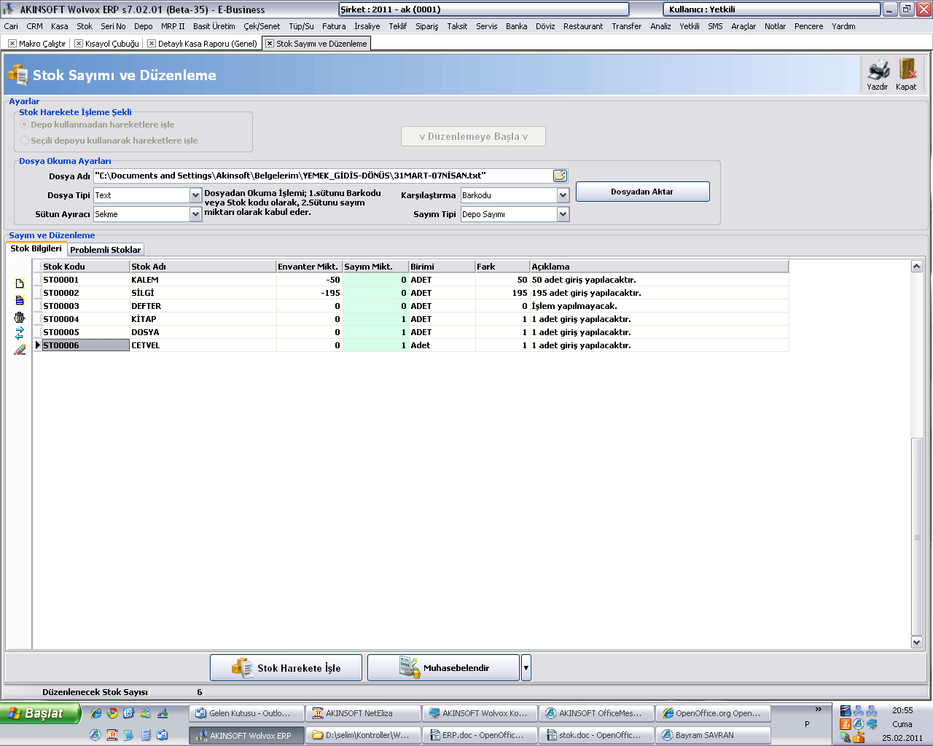Open the Dosya Tipi dropdown
The height and width of the screenshot is (746, 933).
(x=195, y=195)
